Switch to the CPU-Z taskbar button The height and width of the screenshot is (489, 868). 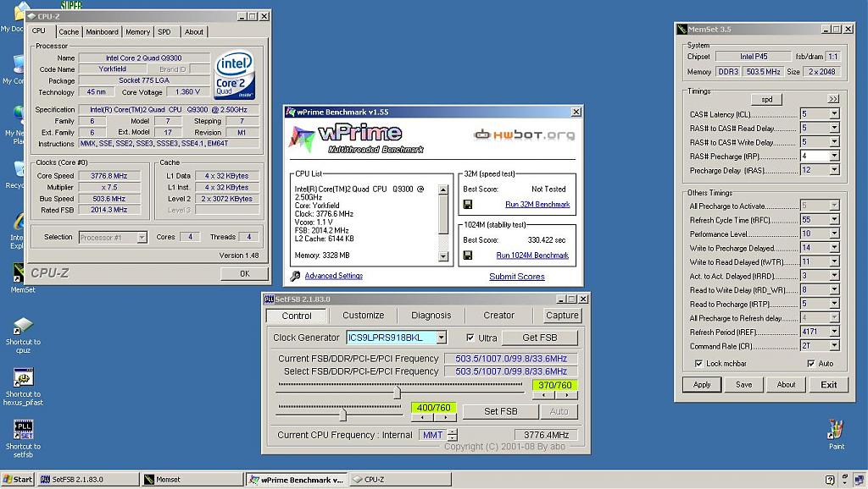(x=400, y=480)
